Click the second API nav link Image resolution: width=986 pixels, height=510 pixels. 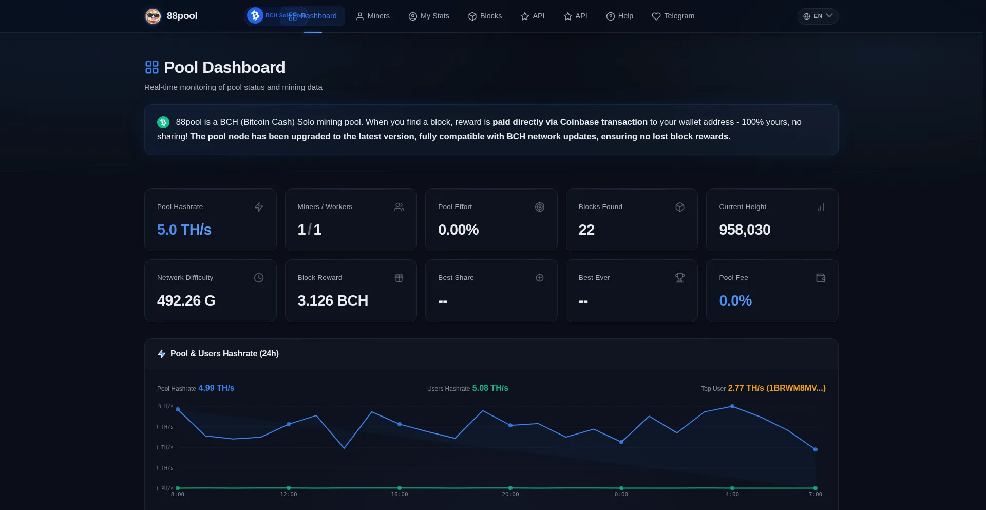click(575, 16)
